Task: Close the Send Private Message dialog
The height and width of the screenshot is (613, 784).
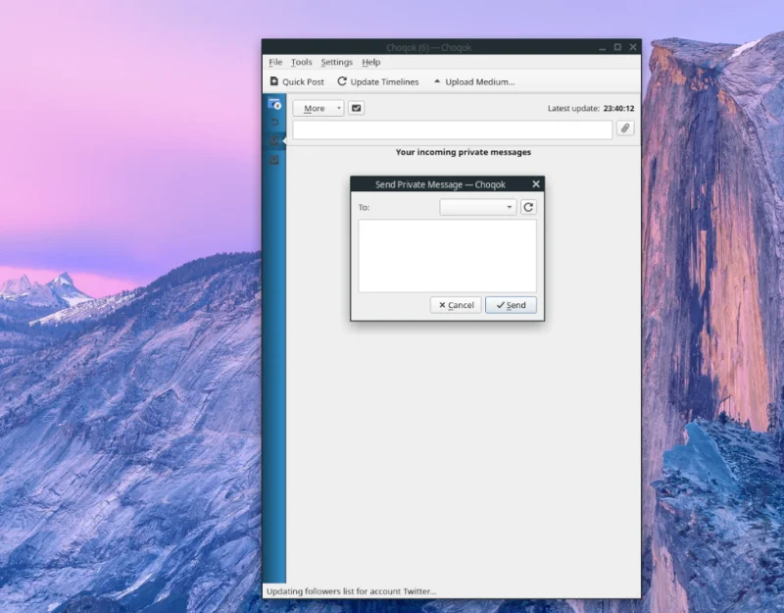Action: click(535, 184)
